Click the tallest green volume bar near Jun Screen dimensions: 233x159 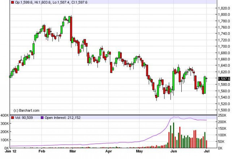(173, 135)
